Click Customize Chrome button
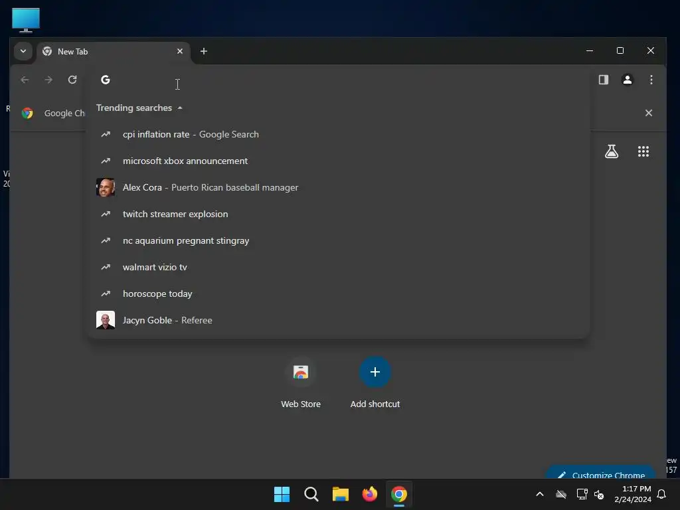 (x=601, y=473)
